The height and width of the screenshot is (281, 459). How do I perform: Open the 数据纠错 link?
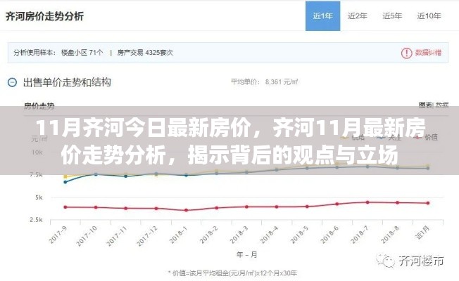428,52
